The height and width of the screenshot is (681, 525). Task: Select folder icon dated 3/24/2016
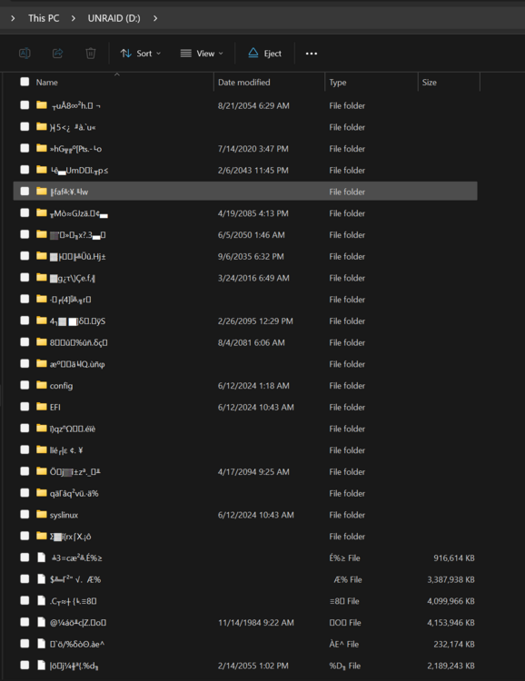pyautogui.click(x=42, y=277)
